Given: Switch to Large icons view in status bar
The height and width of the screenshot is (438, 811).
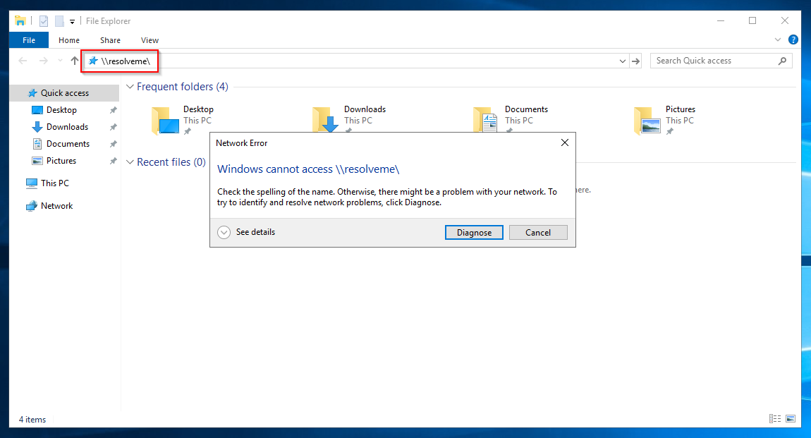Looking at the screenshot, I should (x=791, y=419).
